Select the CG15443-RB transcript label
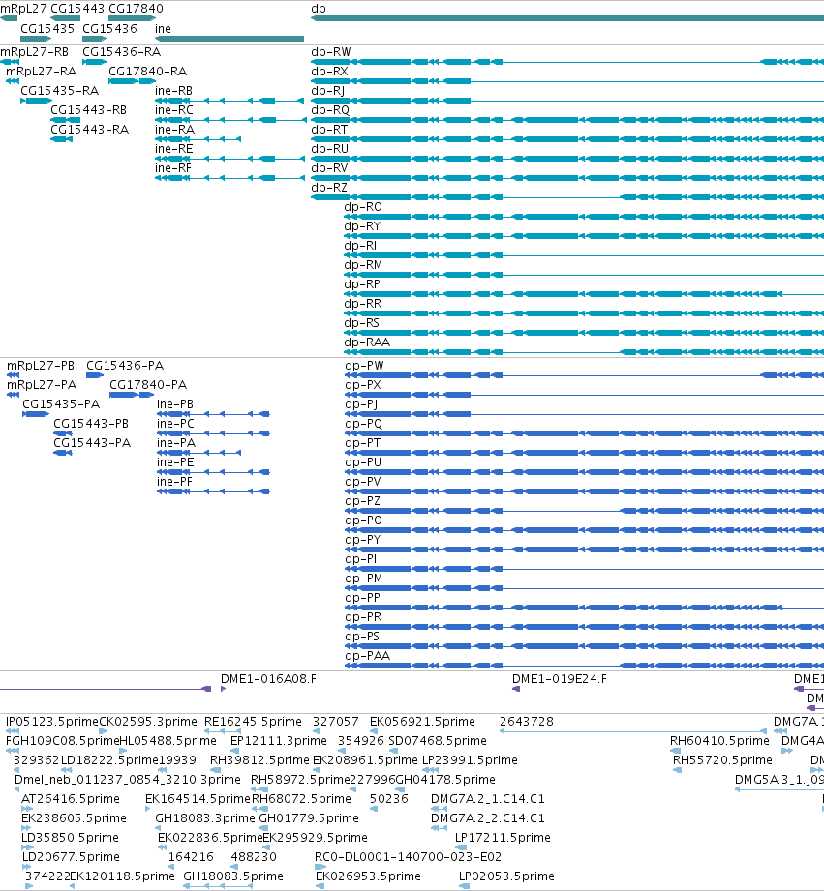The width and height of the screenshot is (824, 891). point(89,110)
